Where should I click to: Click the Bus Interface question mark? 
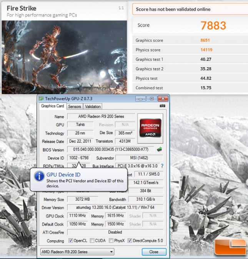pyautogui.click(x=162, y=166)
